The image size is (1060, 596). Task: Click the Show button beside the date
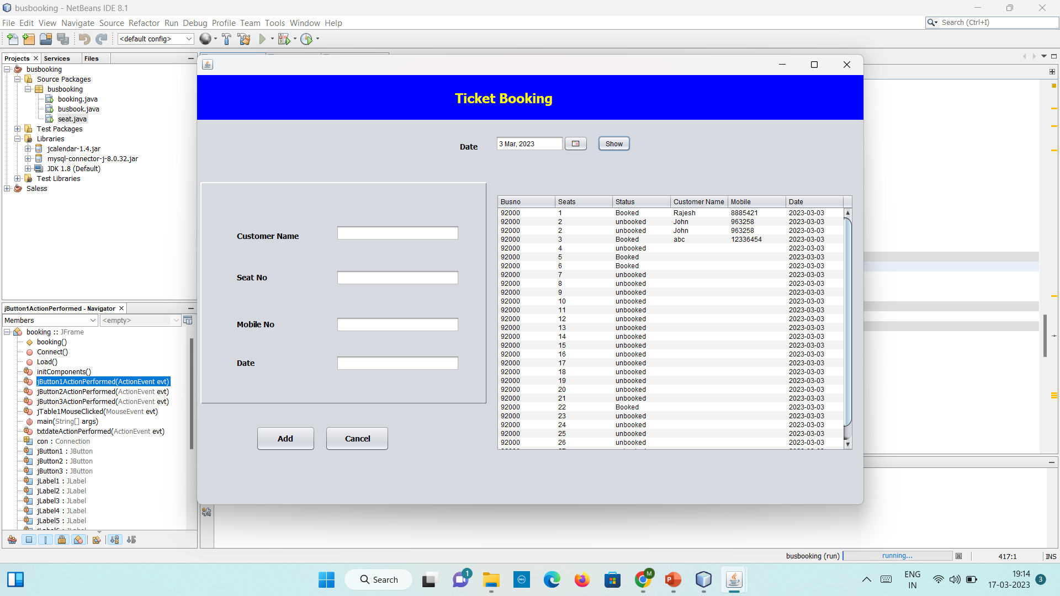pyautogui.click(x=614, y=143)
